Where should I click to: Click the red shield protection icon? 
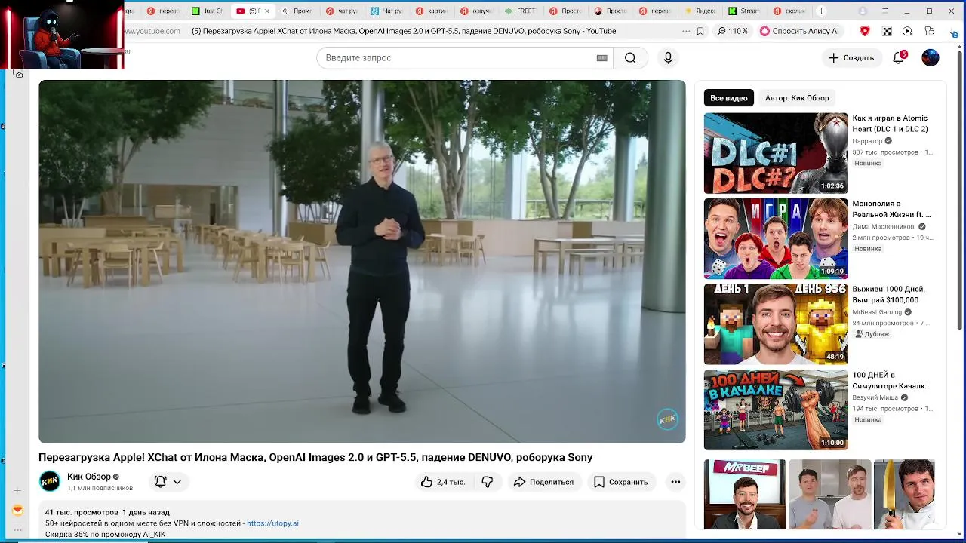(x=865, y=31)
